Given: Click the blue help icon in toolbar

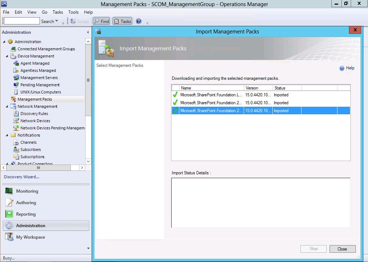Looking at the screenshot, I should click(x=139, y=21).
